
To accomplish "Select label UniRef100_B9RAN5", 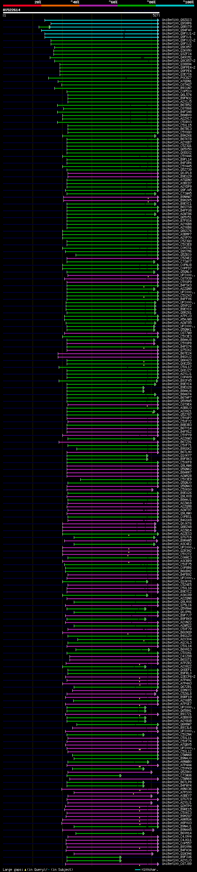I will pyautogui.click(x=177, y=541).
